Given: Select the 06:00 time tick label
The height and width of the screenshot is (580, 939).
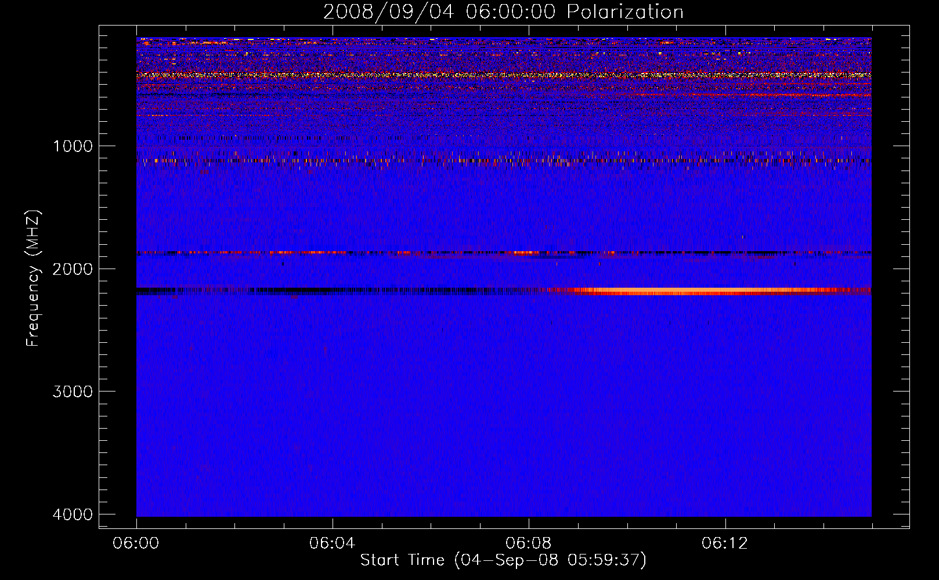Looking at the screenshot, I should tap(136, 543).
